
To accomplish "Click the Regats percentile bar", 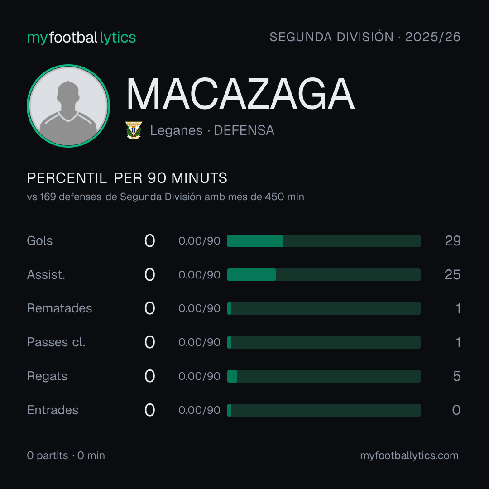I will 324,376.
